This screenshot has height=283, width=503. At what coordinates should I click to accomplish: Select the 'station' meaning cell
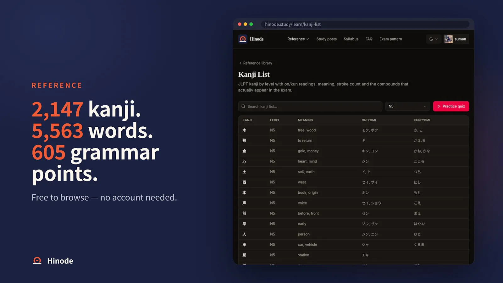(303, 255)
